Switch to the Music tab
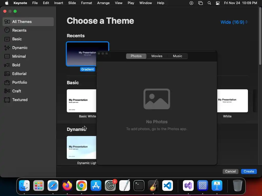The height and width of the screenshot is (196, 262). pos(178,56)
